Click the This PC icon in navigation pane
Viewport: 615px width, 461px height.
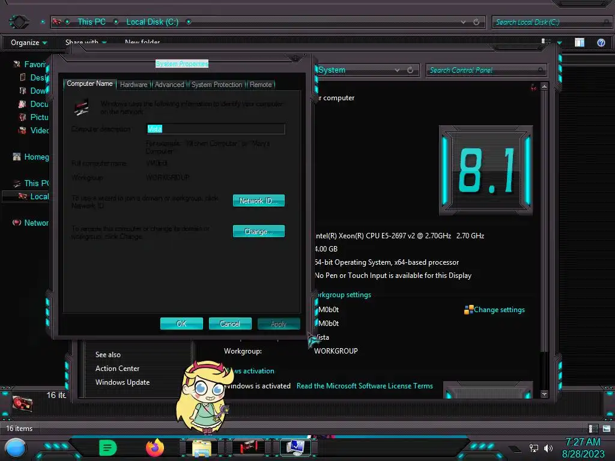(16, 183)
